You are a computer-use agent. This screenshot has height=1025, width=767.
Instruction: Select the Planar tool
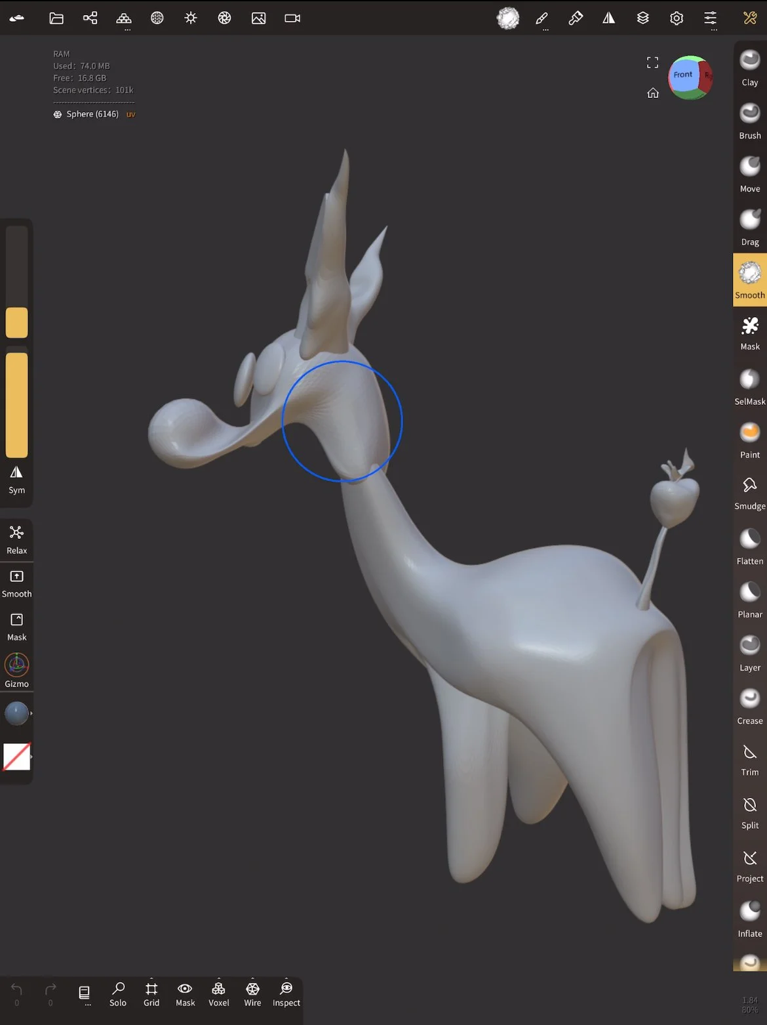(x=750, y=600)
